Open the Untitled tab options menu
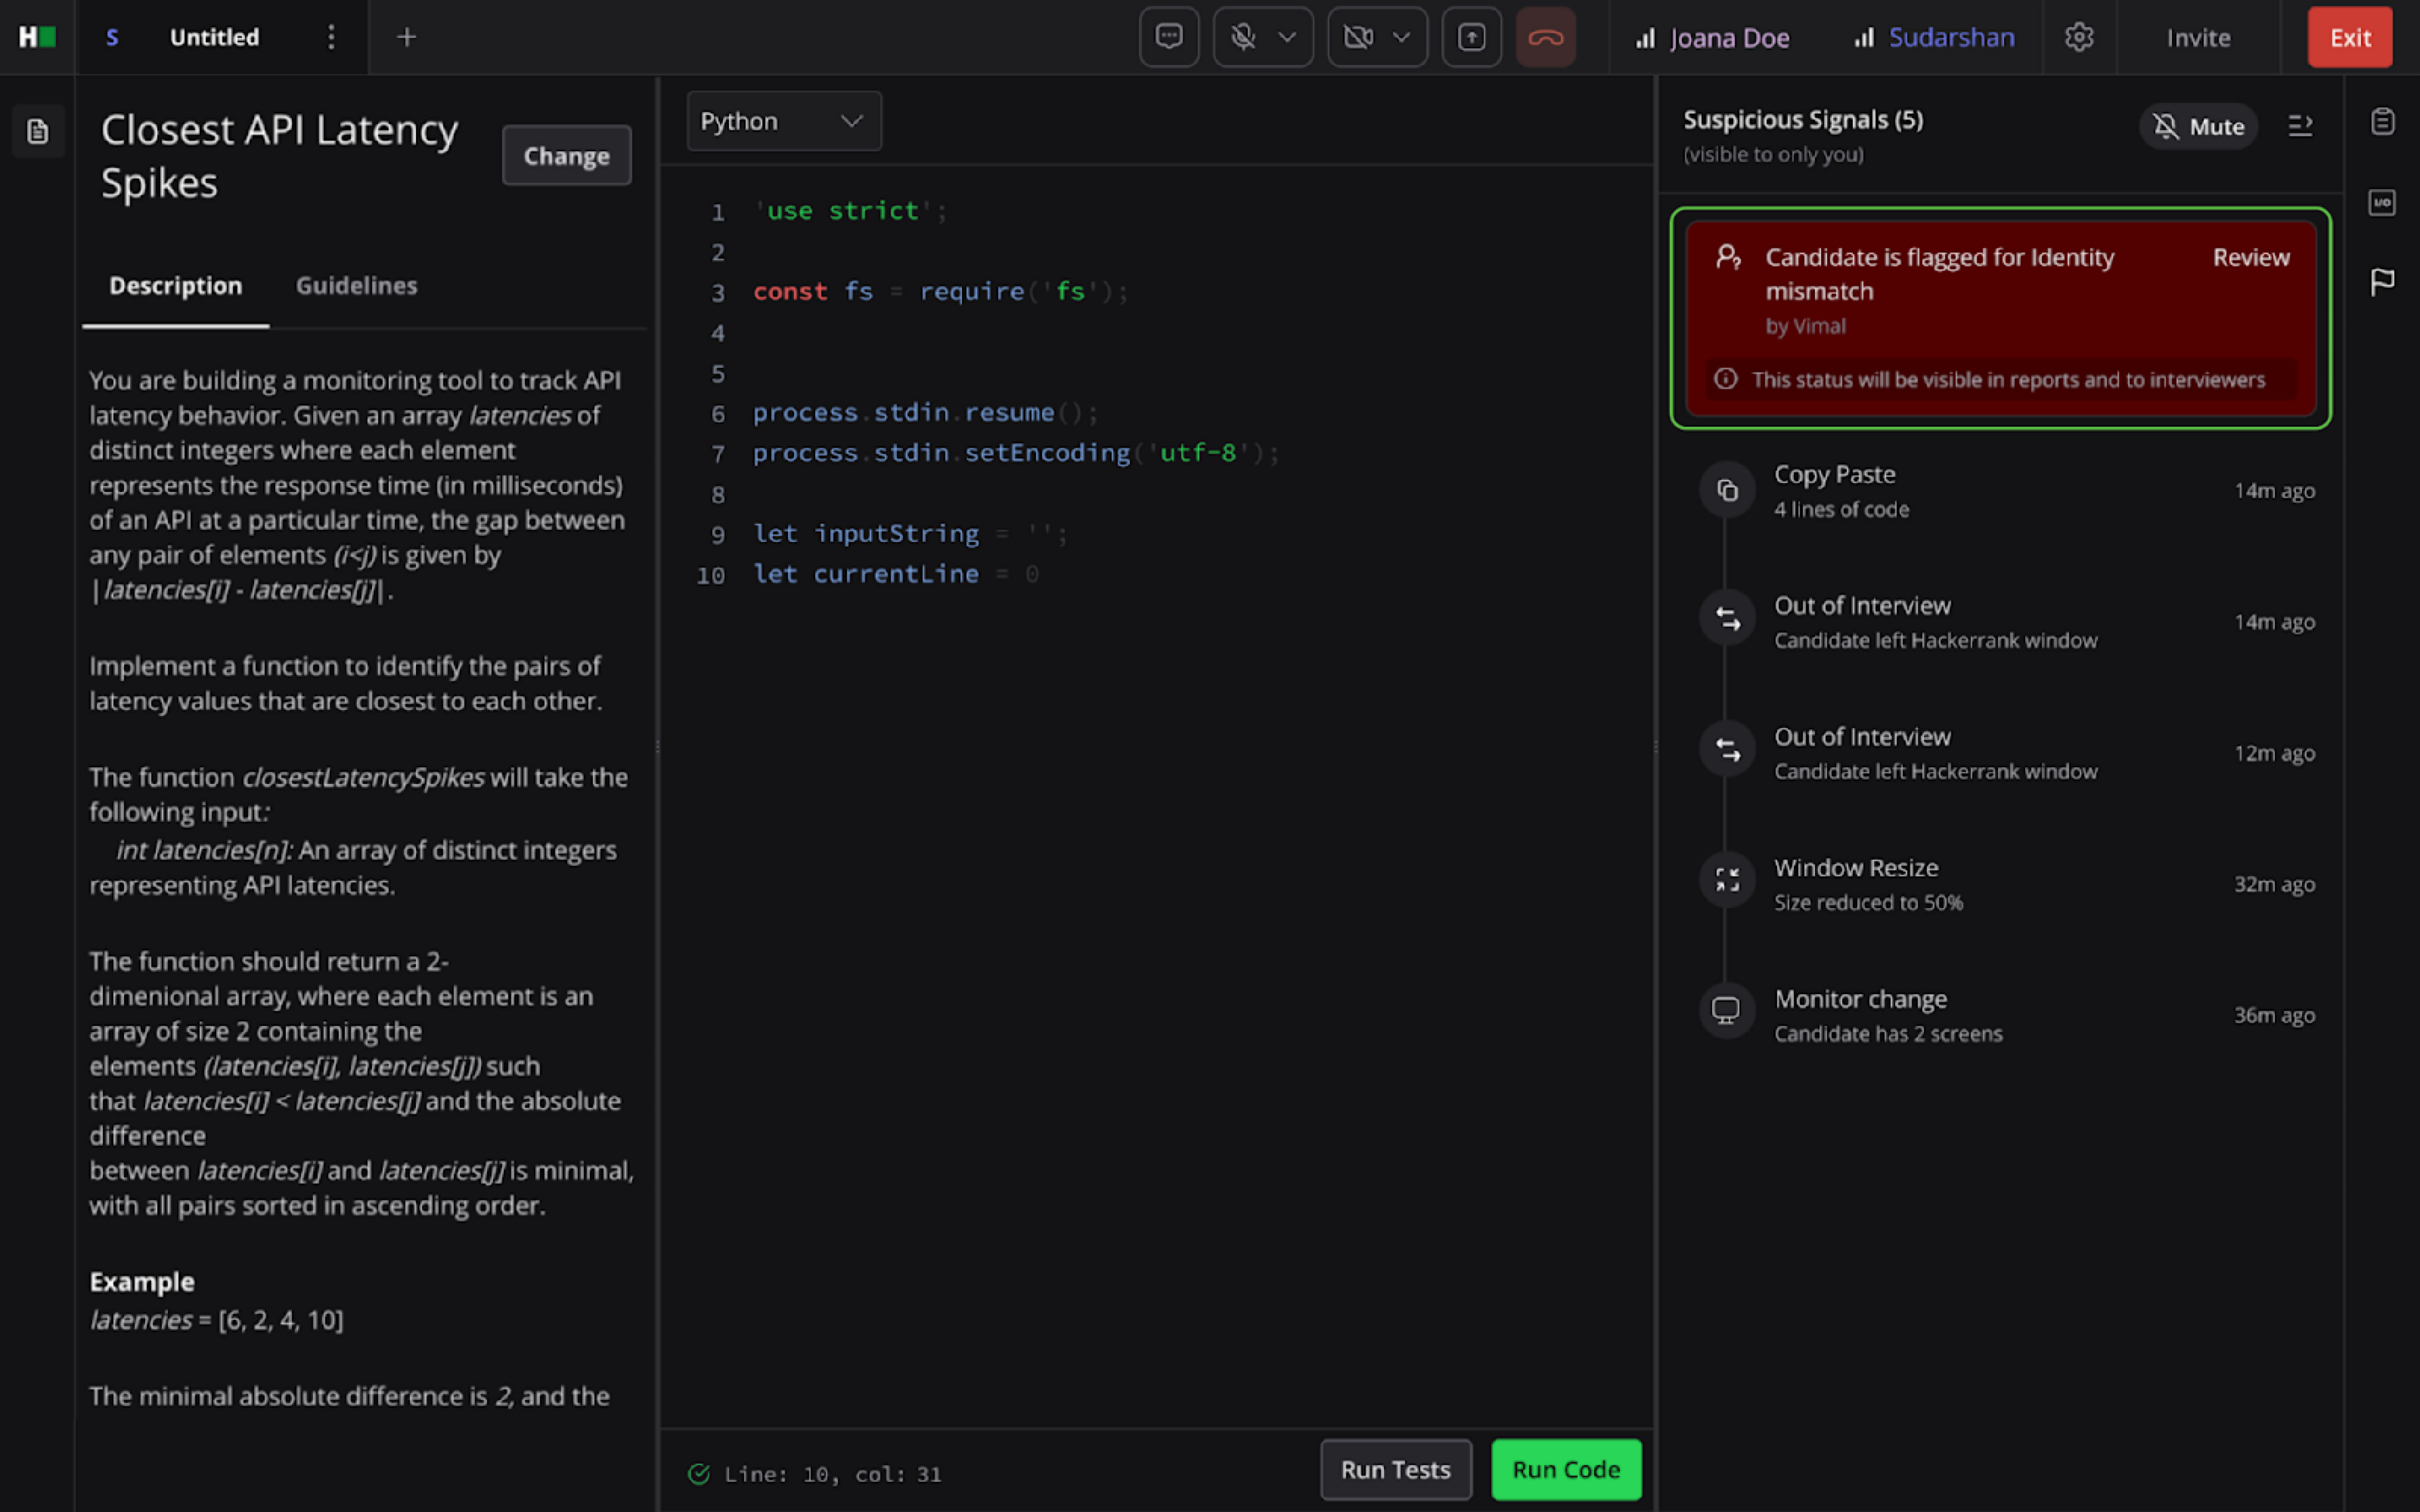Viewport: 2420px width, 1512px height. tap(331, 37)
